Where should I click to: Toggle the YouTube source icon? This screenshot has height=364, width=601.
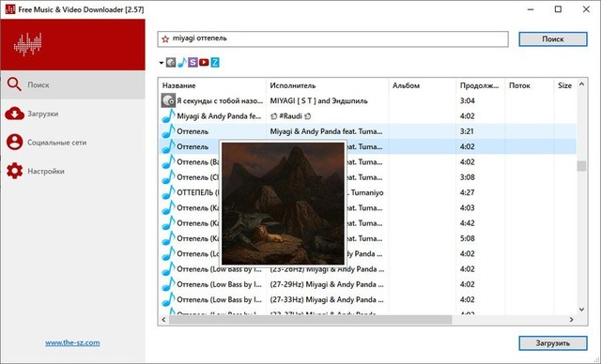[x=204, y=63]
